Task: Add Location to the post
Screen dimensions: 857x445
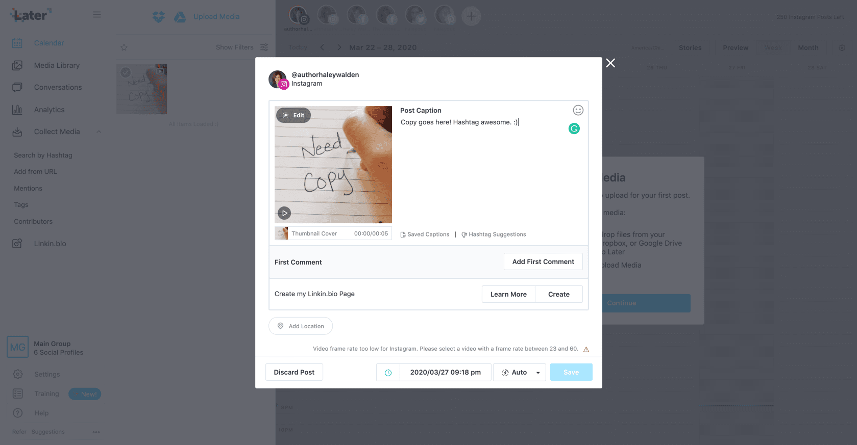Action: [301, 326]
